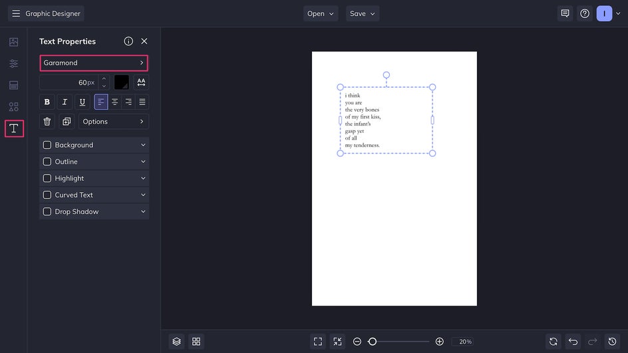The image size is (628, 353).
Task: Click the zoom slider handle
Action: click(x=373, y=342)
